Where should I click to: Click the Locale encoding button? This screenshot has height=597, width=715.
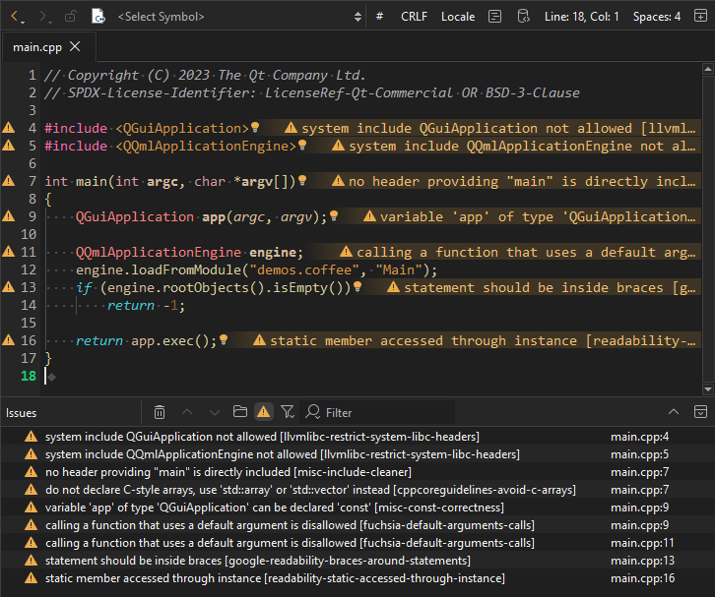pos(457,17)
